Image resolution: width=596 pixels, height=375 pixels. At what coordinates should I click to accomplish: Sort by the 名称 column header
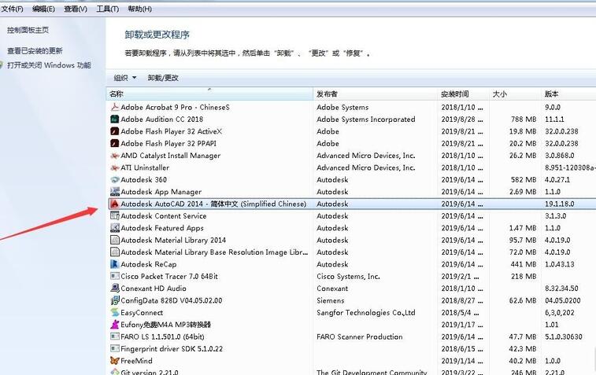(x=209, y=94)
